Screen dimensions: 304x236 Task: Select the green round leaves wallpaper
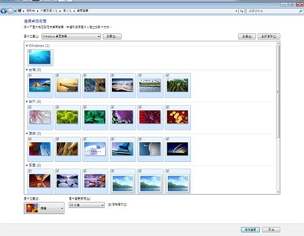(67, 117)
